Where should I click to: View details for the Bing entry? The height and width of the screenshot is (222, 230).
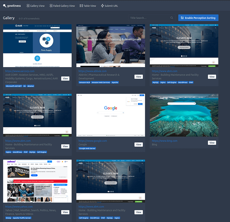click(212, 143)
